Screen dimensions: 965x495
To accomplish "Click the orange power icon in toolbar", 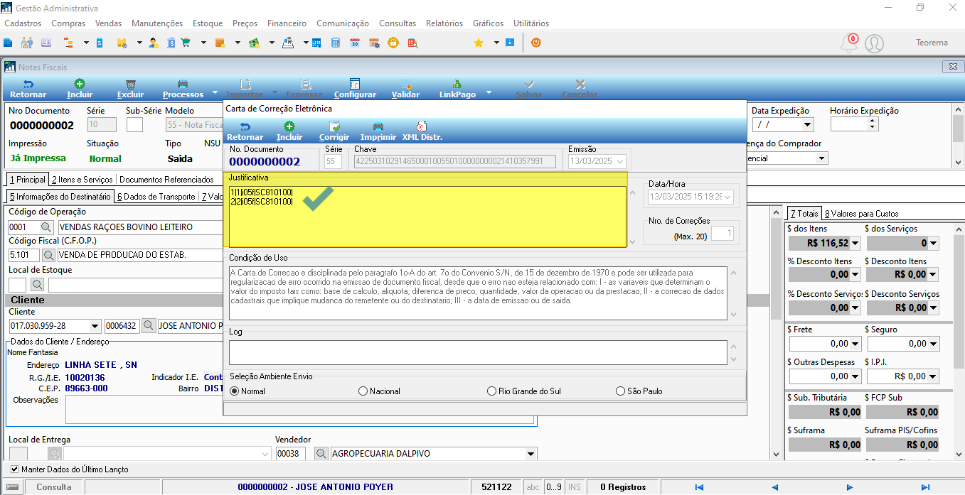I will point(535,43).
